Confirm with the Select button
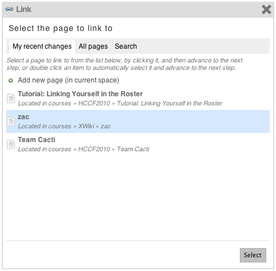 tap(253, 255)
